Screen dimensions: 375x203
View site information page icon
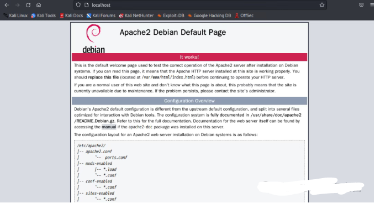pos(87,5)
